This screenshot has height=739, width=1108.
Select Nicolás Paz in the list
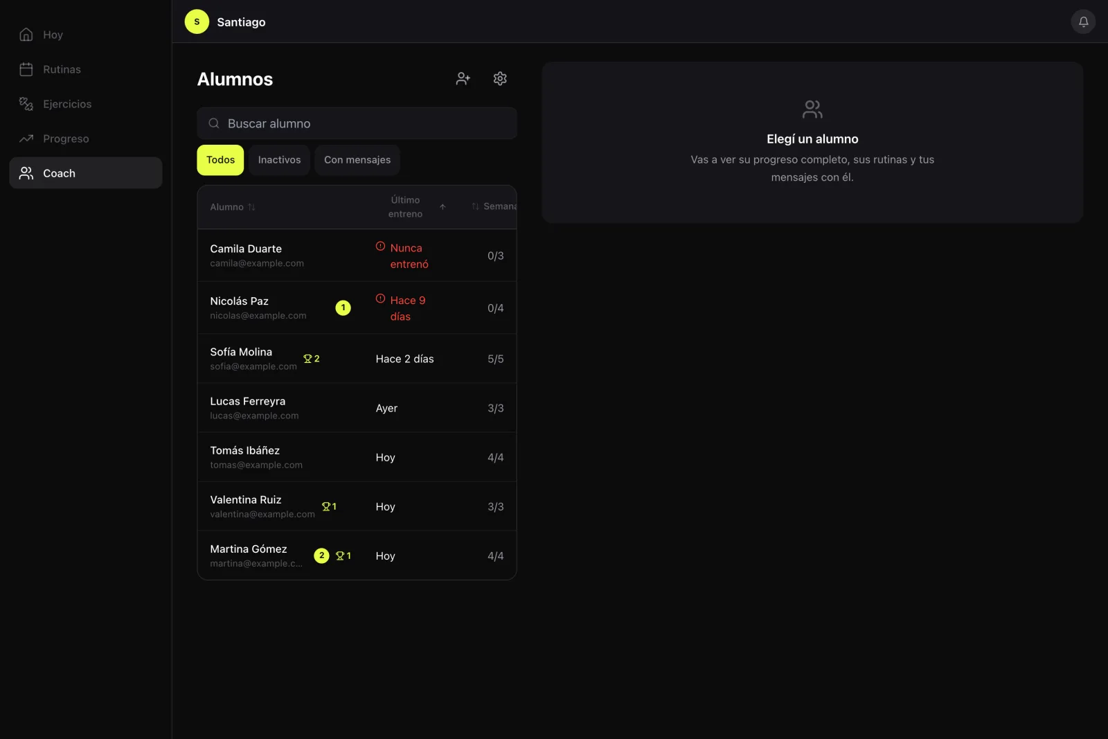click(357, 308)
